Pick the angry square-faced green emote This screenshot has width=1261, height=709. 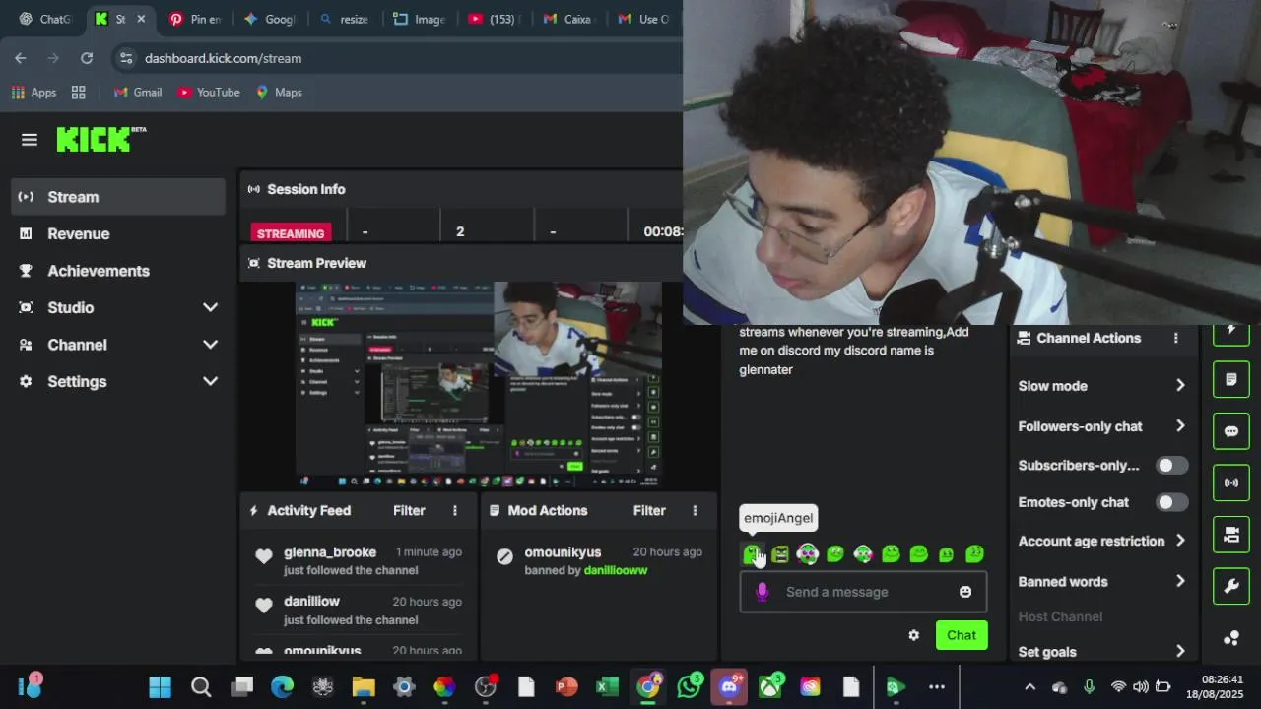[779, 554]
